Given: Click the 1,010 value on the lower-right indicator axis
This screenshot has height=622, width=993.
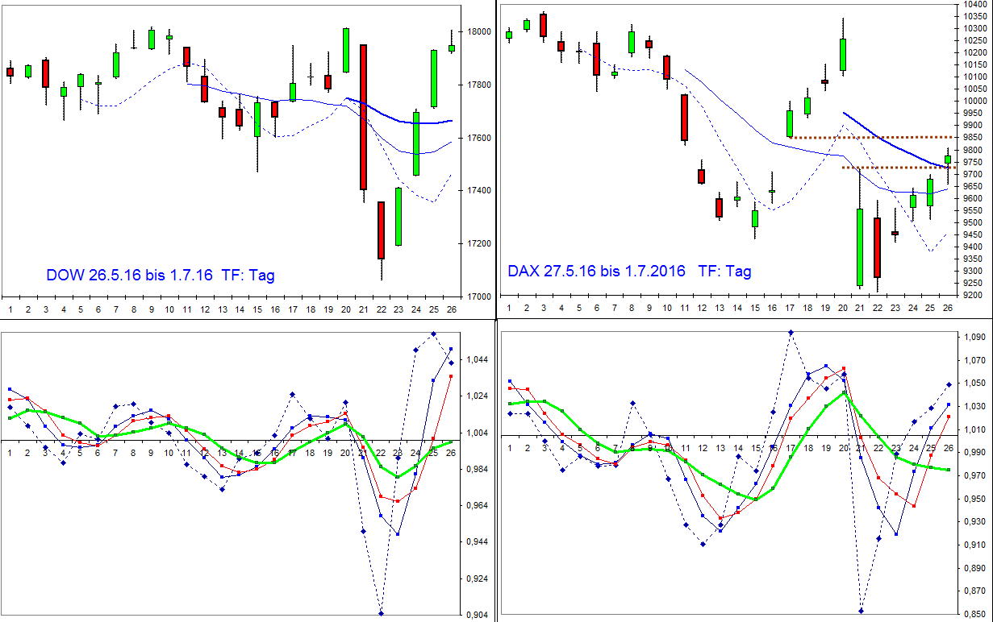Looking at the screenshot, I should [974, 430].
